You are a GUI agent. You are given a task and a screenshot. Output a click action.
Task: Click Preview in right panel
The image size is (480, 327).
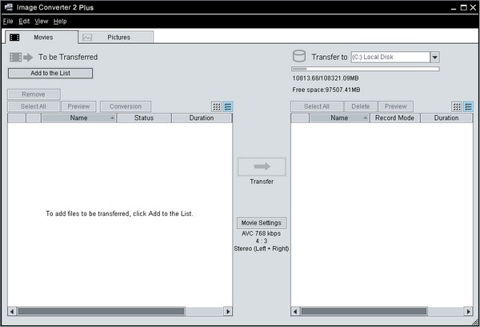(396, 106)
